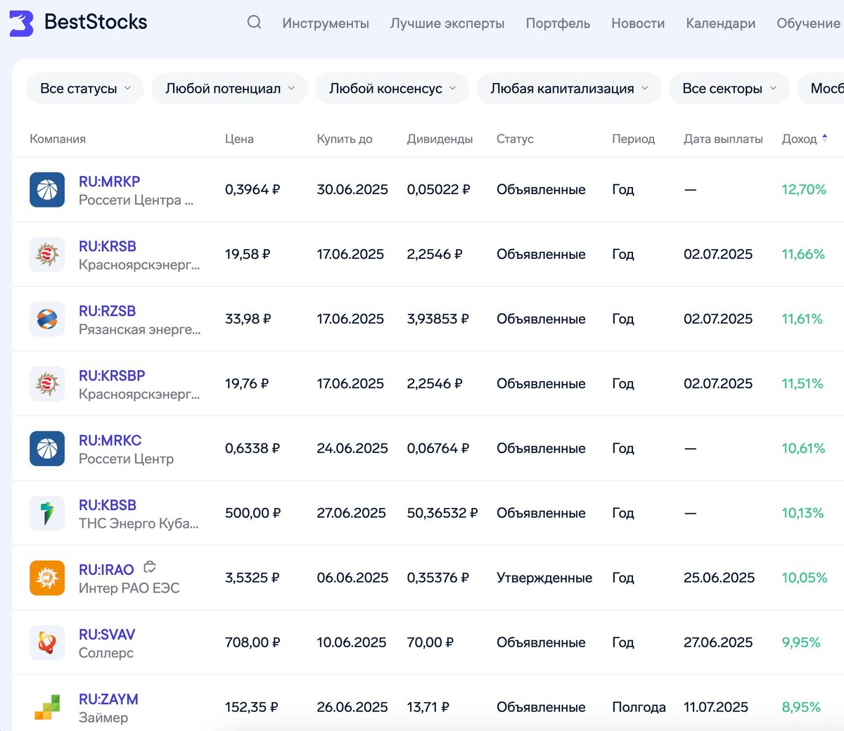Click the sort arrow beside Доход header
The height and width of the screenshot is (731, 844).
[824, 139]
